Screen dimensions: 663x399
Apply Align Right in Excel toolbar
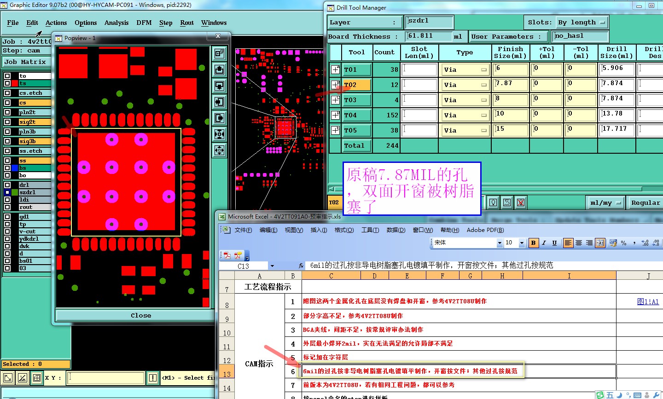click(589, 243)
